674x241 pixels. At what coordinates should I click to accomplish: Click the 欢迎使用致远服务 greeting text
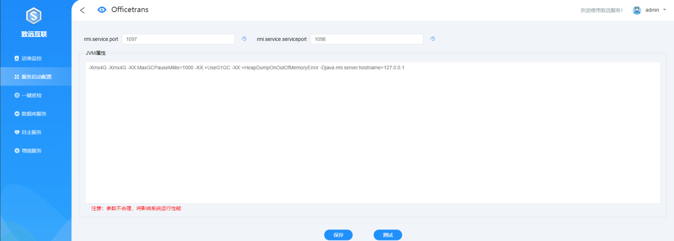[602, 10]
